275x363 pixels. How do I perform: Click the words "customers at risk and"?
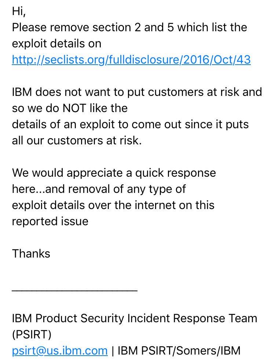205,92
